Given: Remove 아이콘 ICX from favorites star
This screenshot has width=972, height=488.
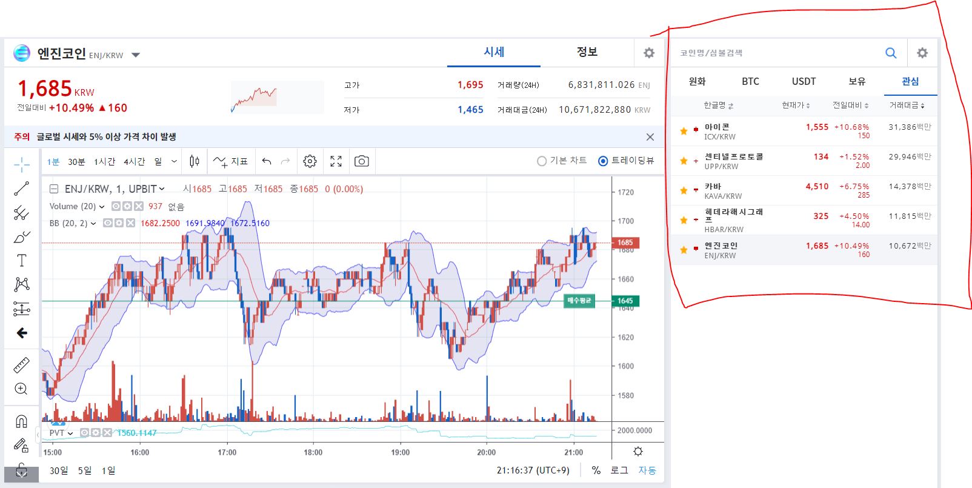Looking at the screenshot, I should (x=684, y=131).
